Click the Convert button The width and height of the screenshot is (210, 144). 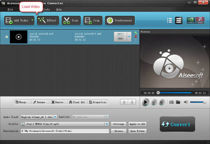[x=177, y=124]
